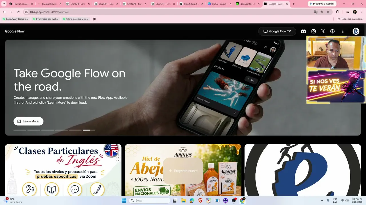Select the last carousel slide indicator
366x205 pixels.
point(89,130)
